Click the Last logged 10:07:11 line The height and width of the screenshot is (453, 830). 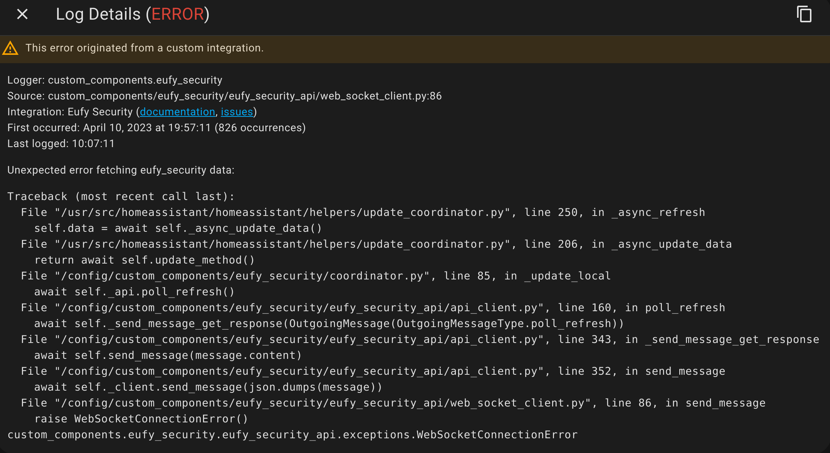[61, 144]
